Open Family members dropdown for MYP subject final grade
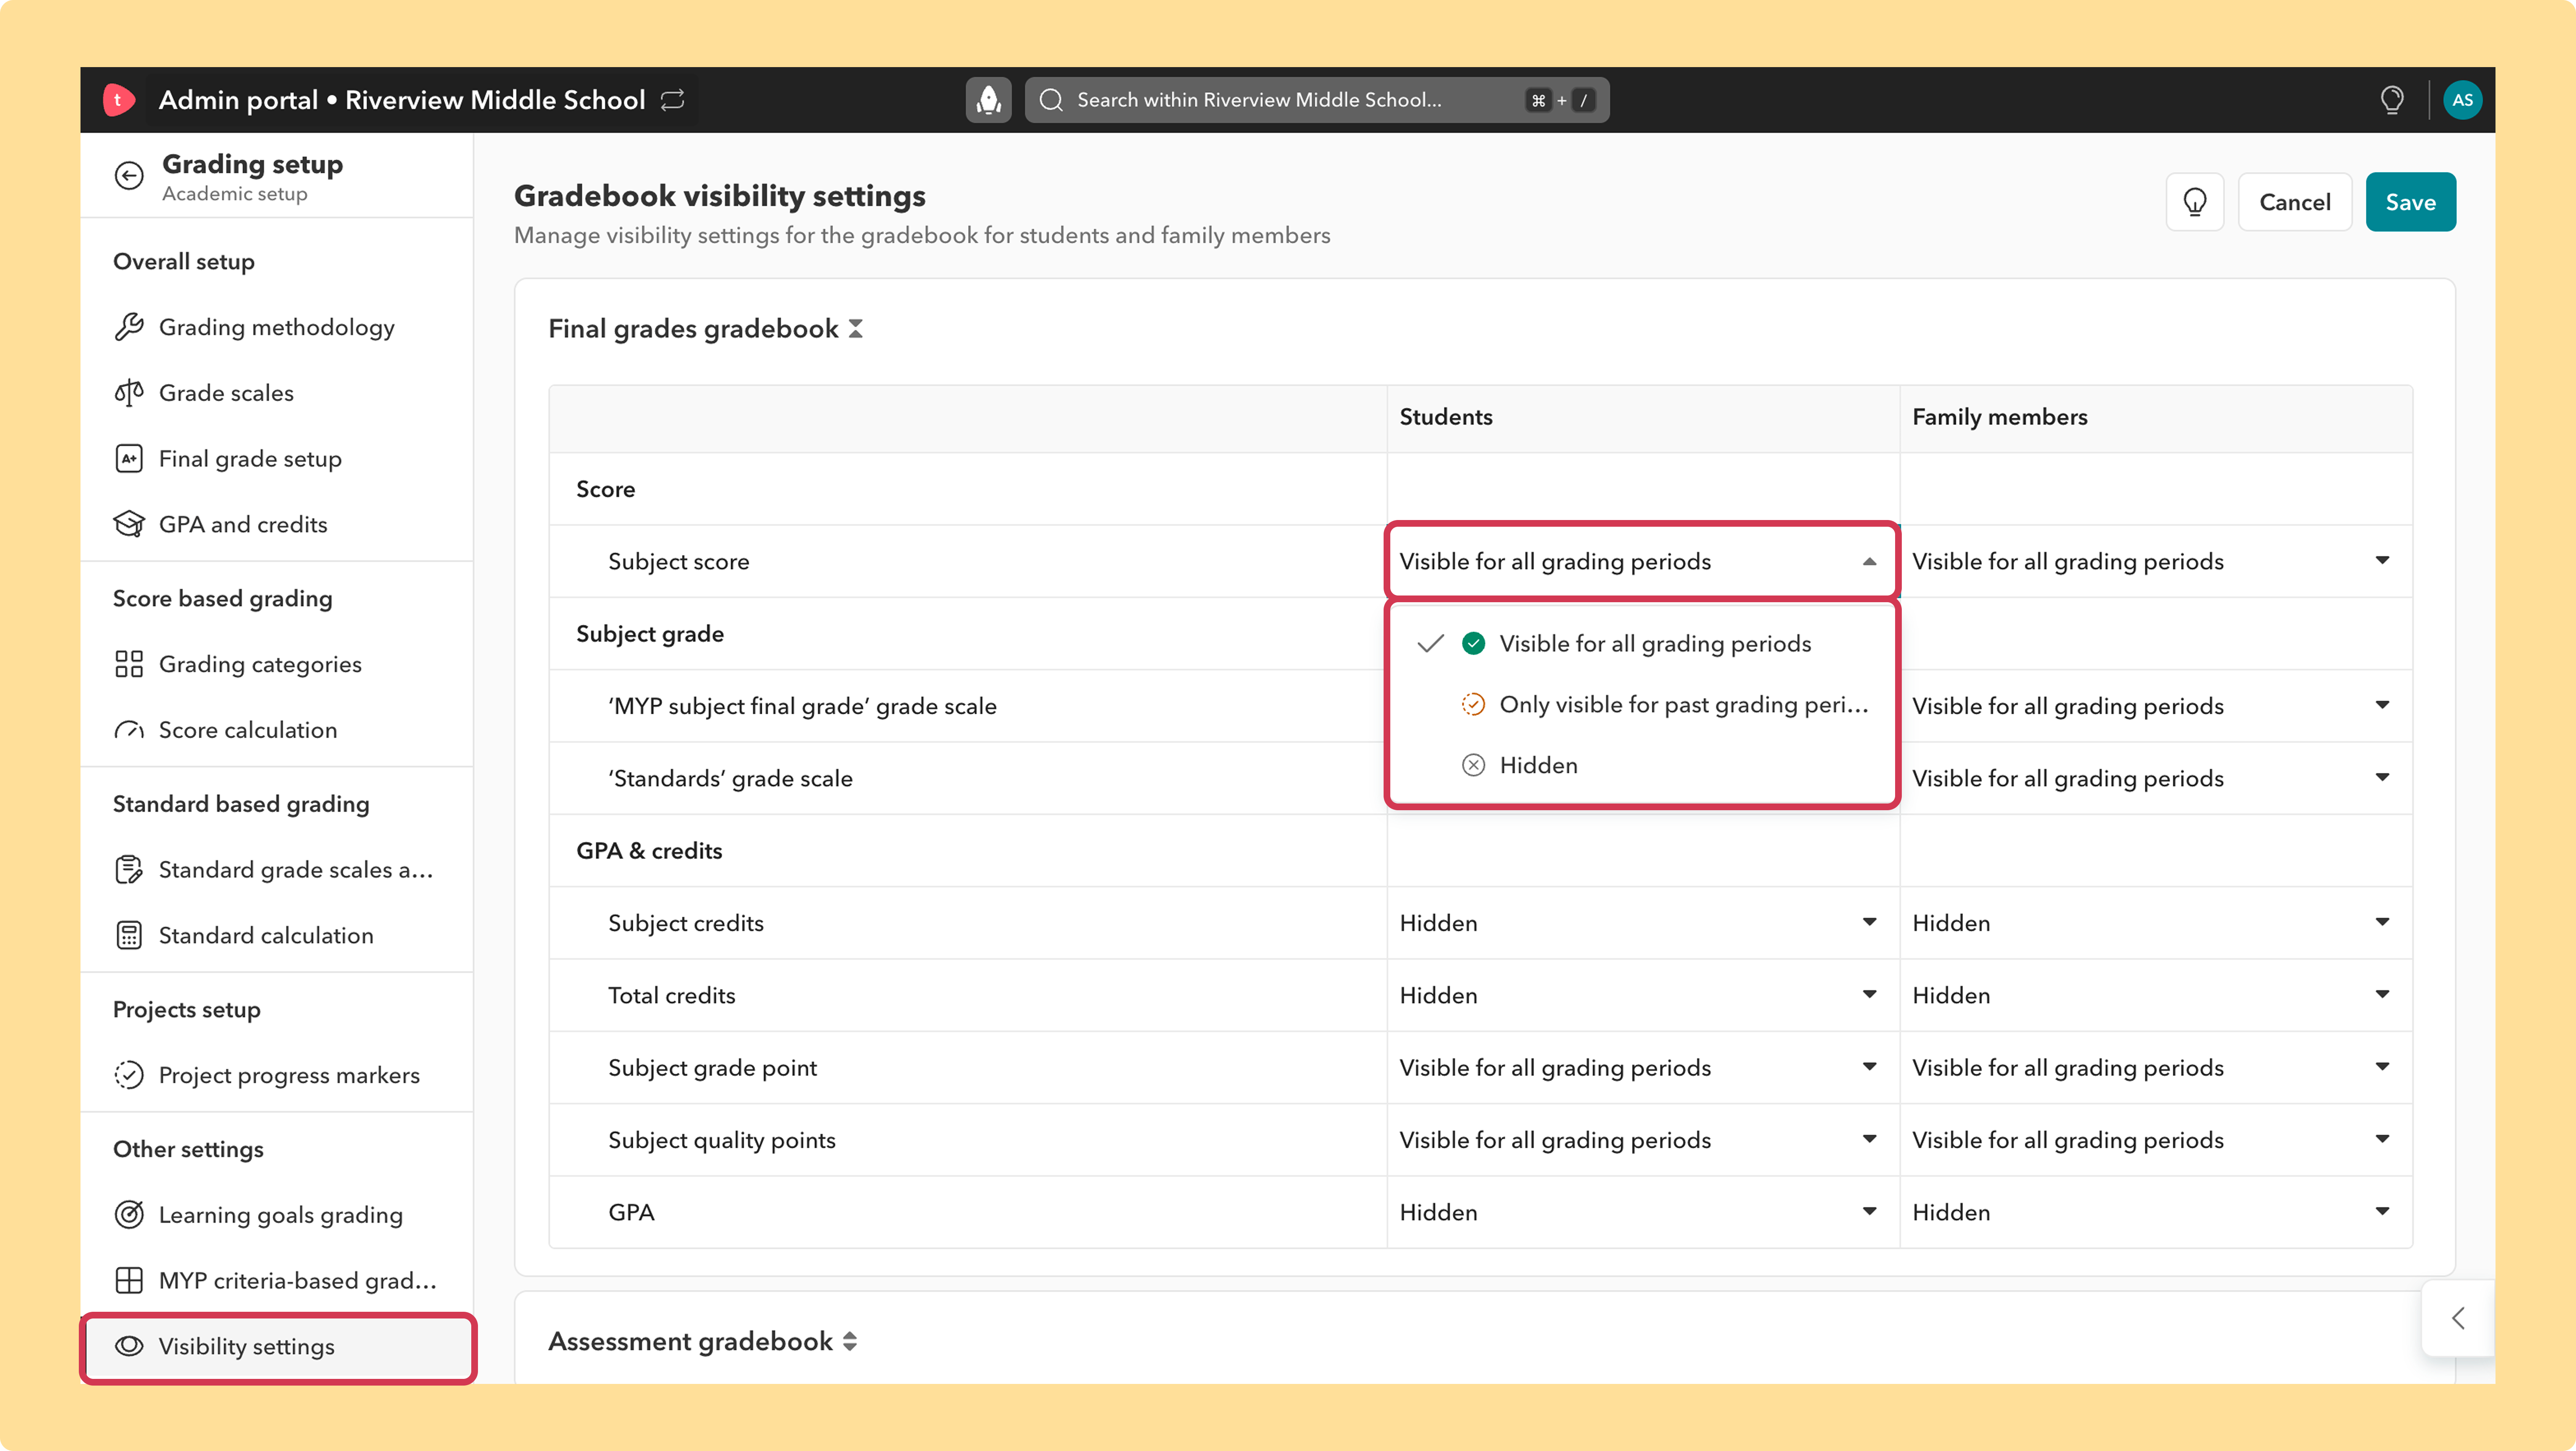Viewport: 2576px width, 1451px height. pyautogui.click(x=2155, y=706)
